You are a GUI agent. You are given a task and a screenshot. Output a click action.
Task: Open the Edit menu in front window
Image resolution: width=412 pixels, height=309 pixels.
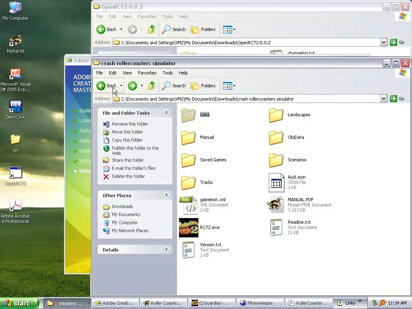113,73
